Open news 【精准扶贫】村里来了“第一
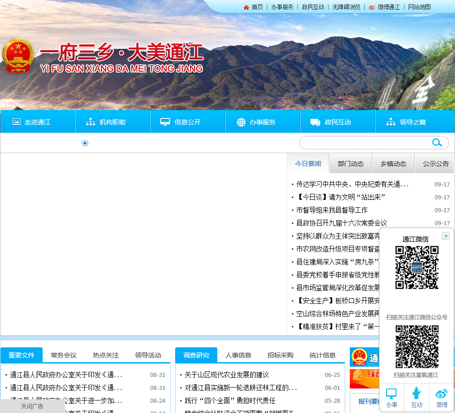The image size is (455, 413). (337, 327)
